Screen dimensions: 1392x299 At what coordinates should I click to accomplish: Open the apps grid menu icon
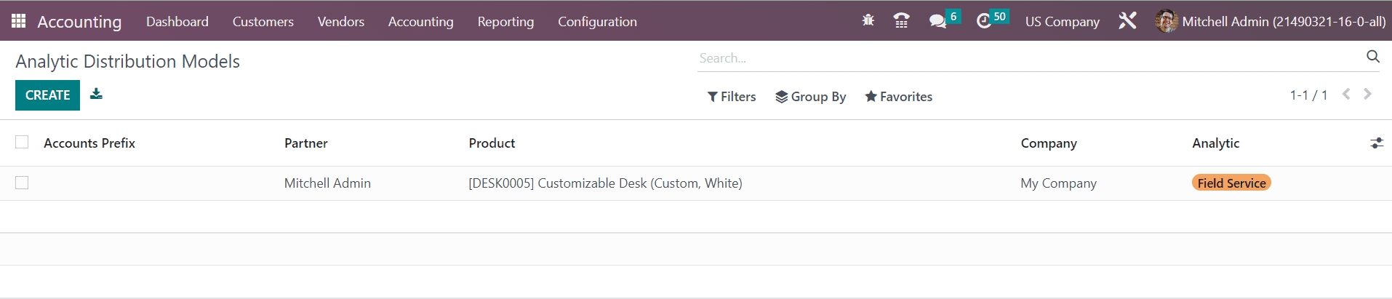click(18, 21)
